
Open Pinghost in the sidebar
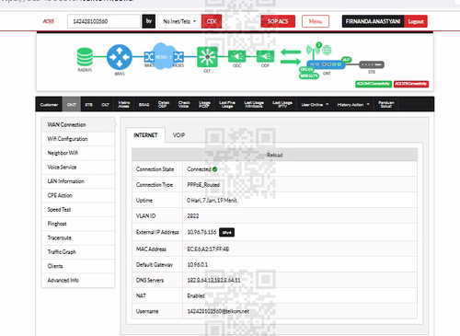tap(78, 224)
